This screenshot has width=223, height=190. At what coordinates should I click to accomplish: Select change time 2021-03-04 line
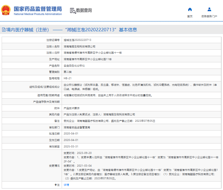78,166
